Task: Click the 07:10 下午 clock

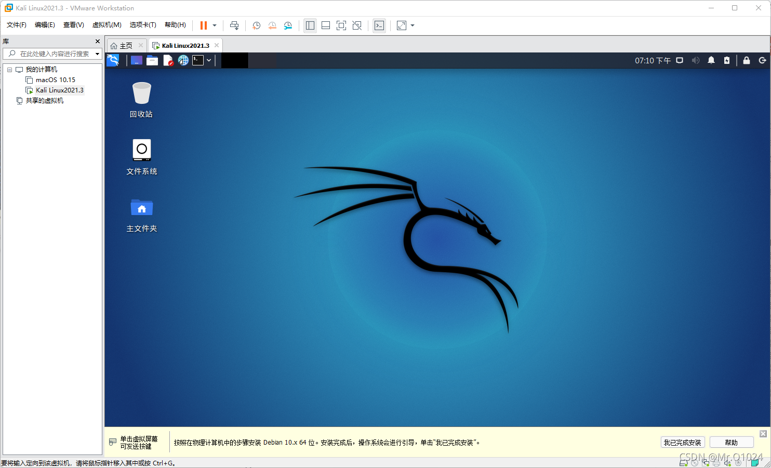Action: click(x=653, y=61)
